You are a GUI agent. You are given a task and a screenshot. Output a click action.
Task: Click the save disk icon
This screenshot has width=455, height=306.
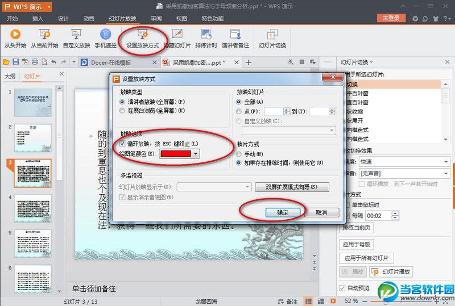click(16, 62)
